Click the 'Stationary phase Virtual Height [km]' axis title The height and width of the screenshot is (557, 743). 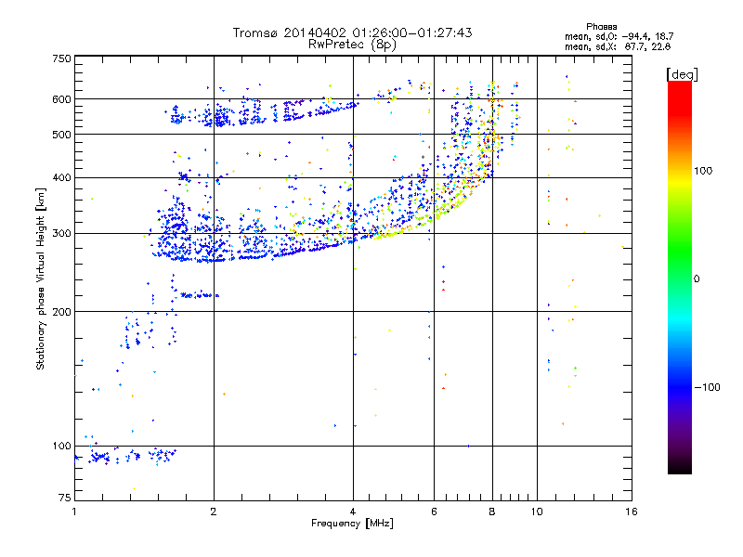[x=41, y=279]
